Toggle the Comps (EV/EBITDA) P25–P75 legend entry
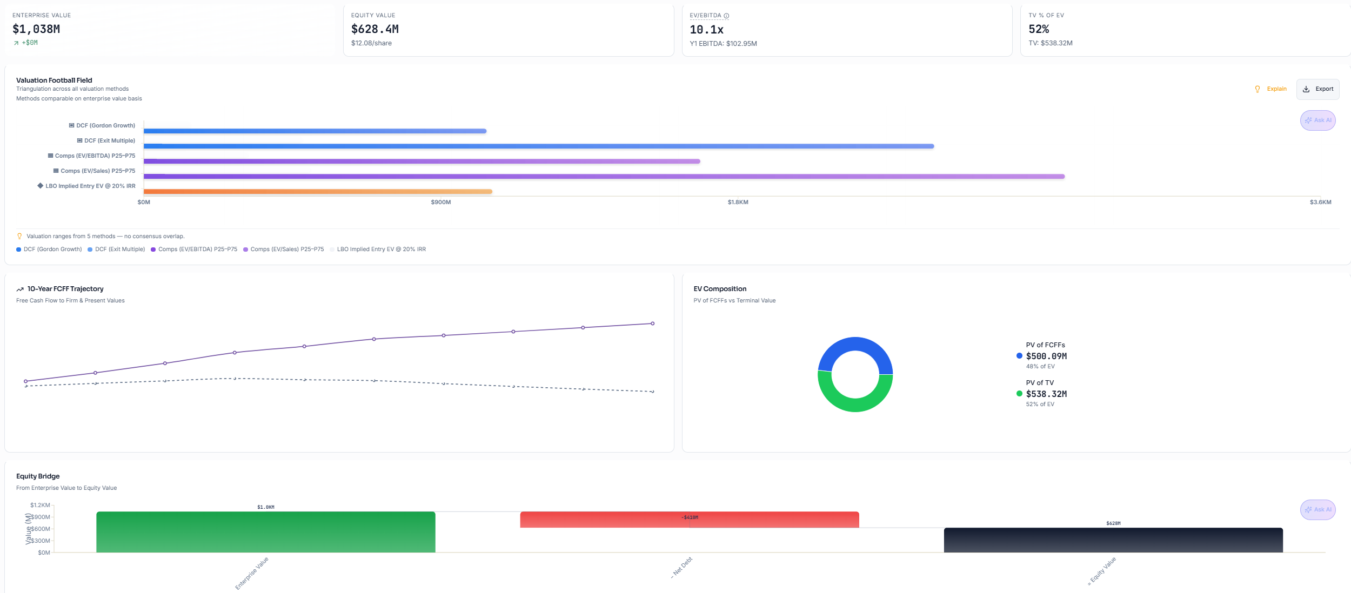The image size is (1351, 593). click(194, 250)
